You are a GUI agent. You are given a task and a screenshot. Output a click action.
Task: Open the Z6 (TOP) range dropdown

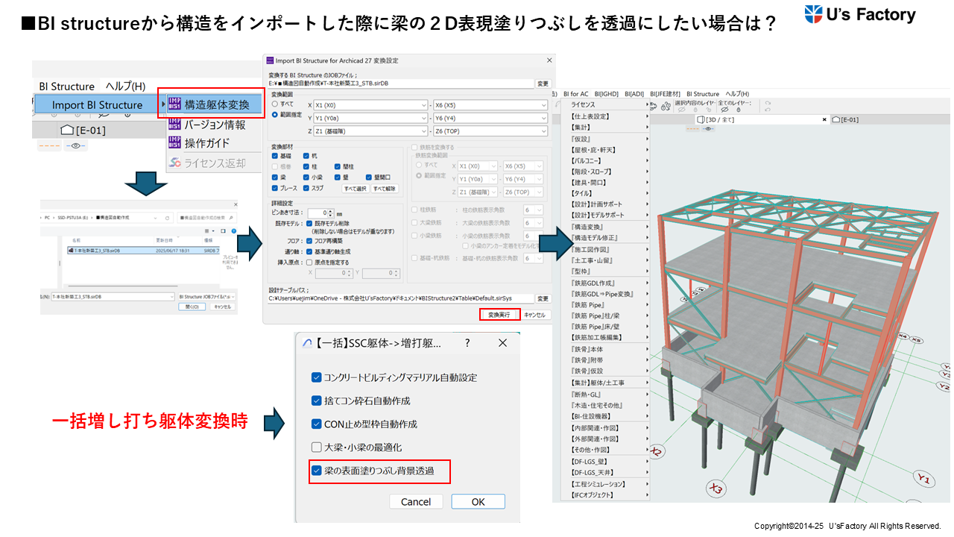(x=543, y=131)
